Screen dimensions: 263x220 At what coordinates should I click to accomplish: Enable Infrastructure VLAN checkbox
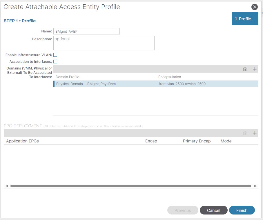click(55, 55)
